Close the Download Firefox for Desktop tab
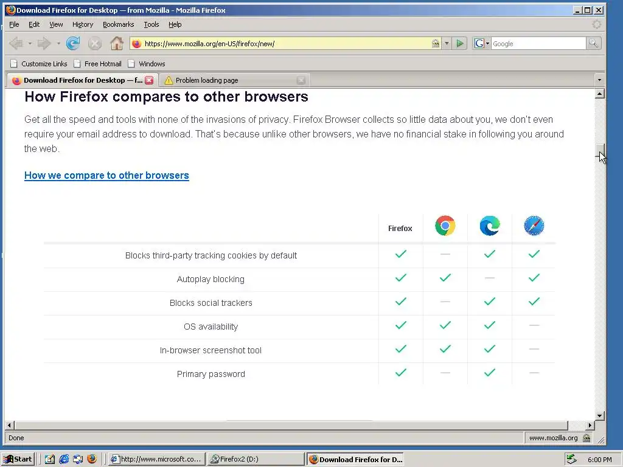The height and width of the screenshot is (467, 623). [149, 80]
